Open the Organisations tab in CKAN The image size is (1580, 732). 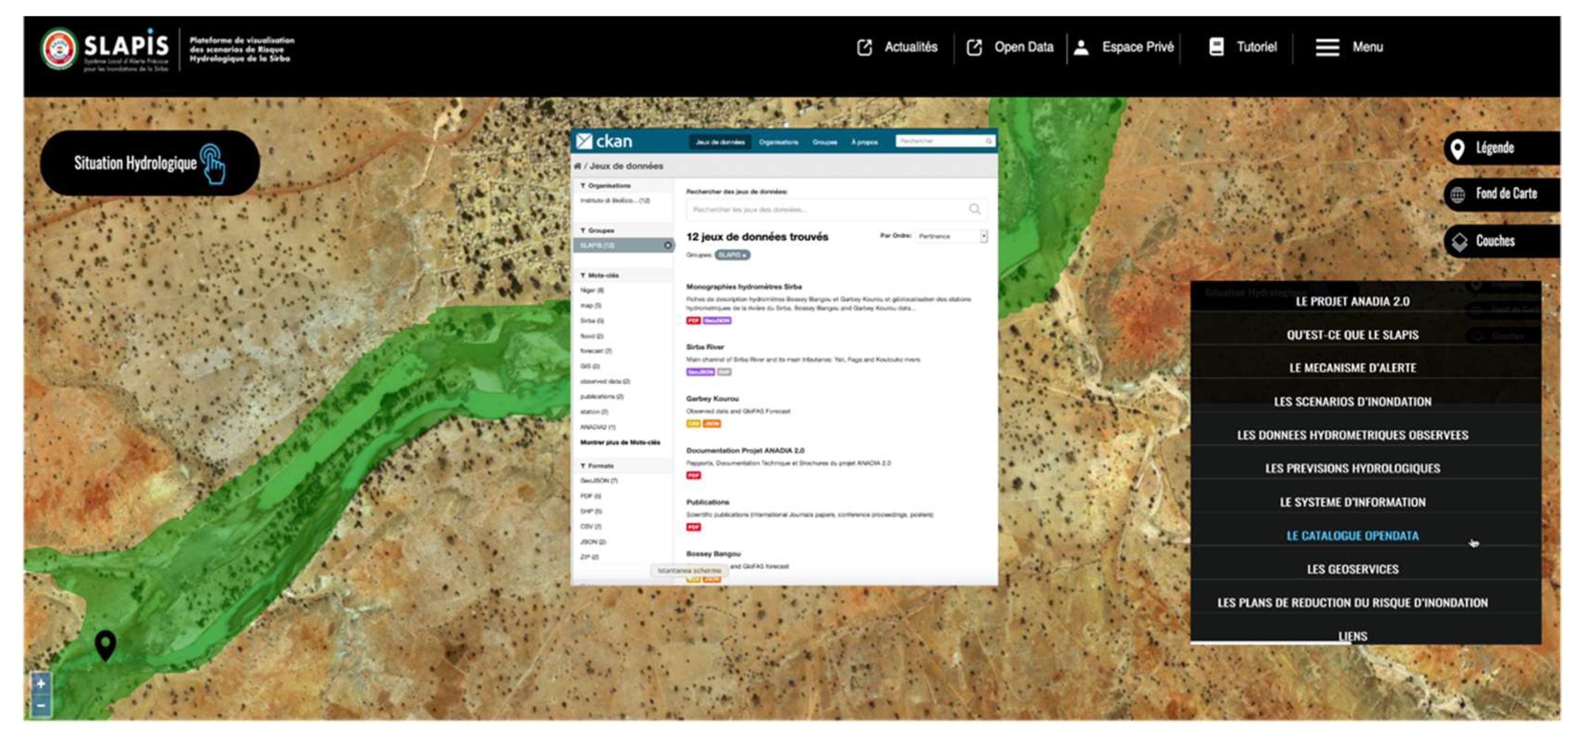click(778, 142)
